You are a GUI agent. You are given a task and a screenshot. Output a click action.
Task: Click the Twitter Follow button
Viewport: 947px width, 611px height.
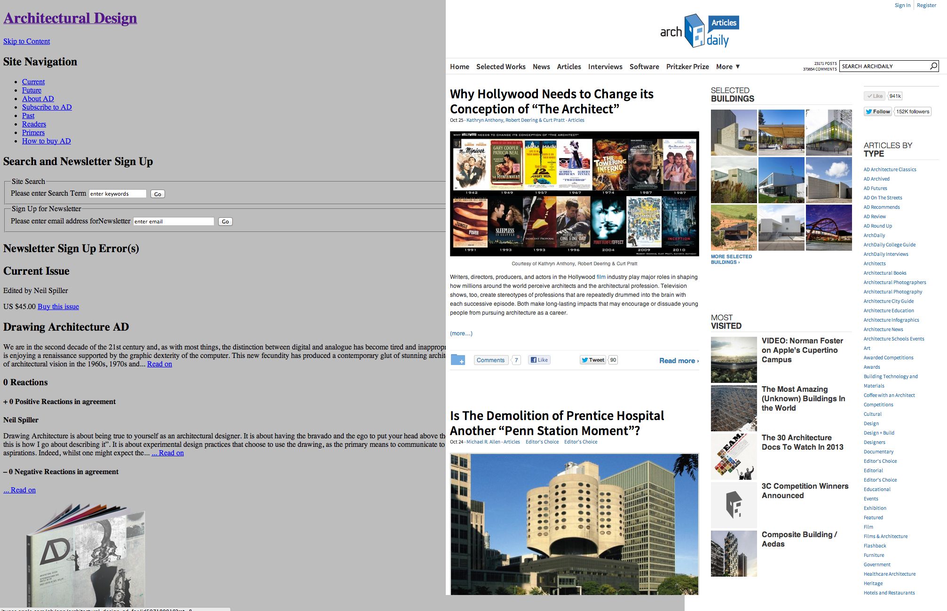pos(877,111)
